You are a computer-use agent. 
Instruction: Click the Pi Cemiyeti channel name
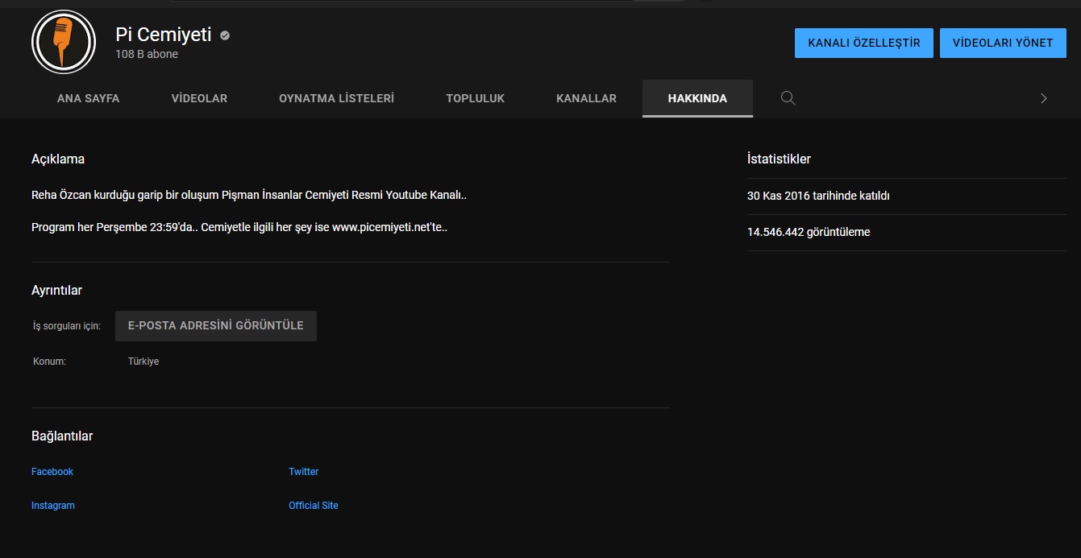[x=163, y=35]
